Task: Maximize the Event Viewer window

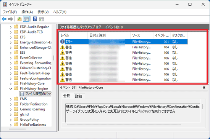Action: 190,5
